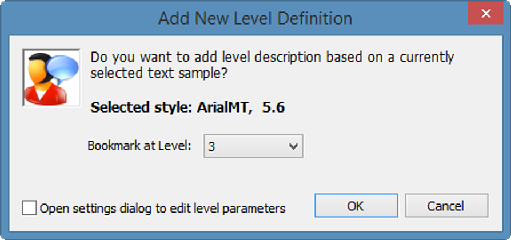
Task: Enable Open settings dialog checkbox
Action: pyautogui.click(x=29, y=207)
